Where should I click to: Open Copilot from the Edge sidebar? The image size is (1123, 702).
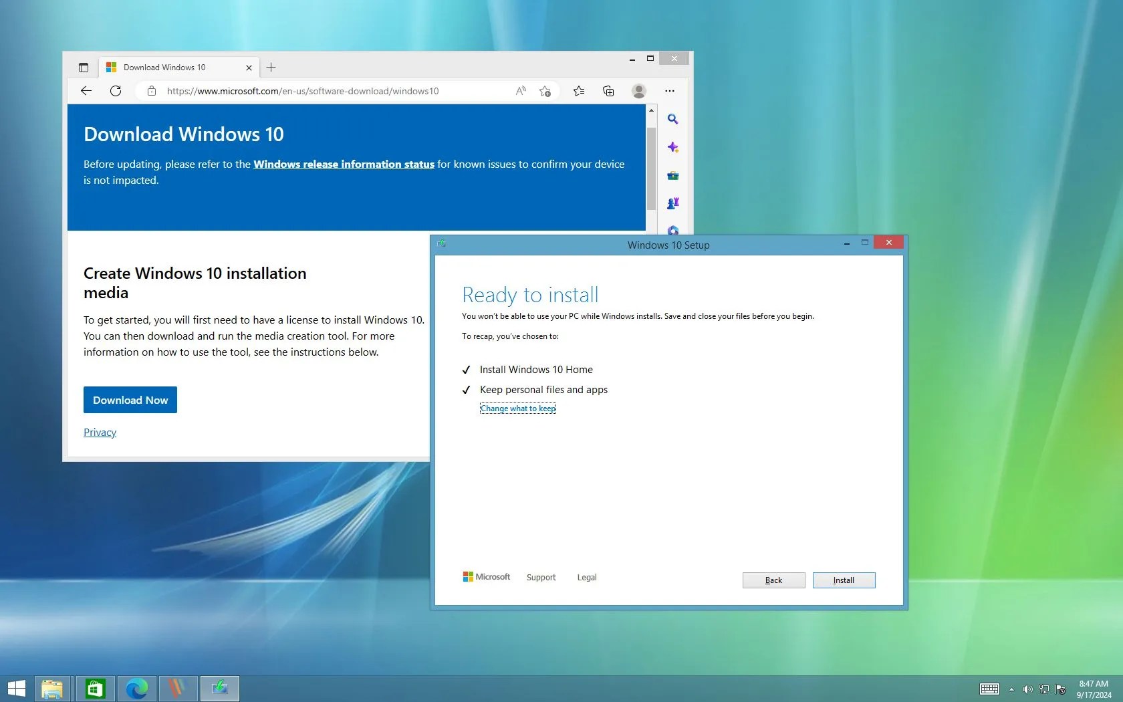[673, 147]
